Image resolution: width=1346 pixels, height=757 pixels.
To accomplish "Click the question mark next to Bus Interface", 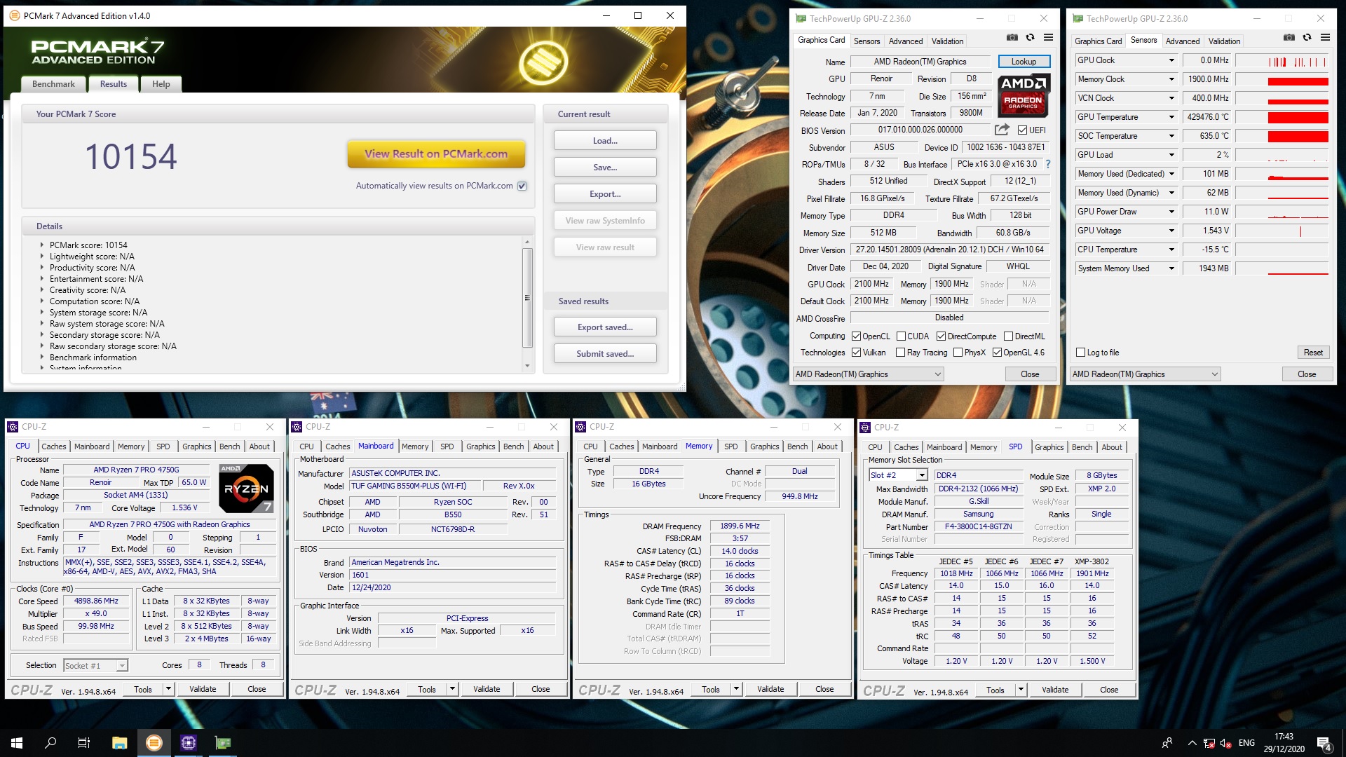I will pos(1048,164).
